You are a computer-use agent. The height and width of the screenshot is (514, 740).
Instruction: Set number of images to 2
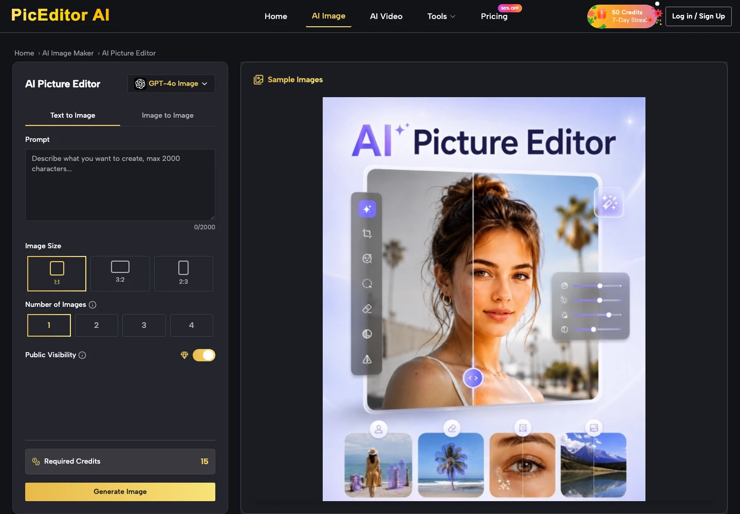pos(97,325)
